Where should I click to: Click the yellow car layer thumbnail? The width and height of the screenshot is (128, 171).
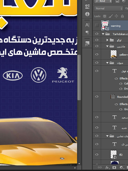(114, 54)
